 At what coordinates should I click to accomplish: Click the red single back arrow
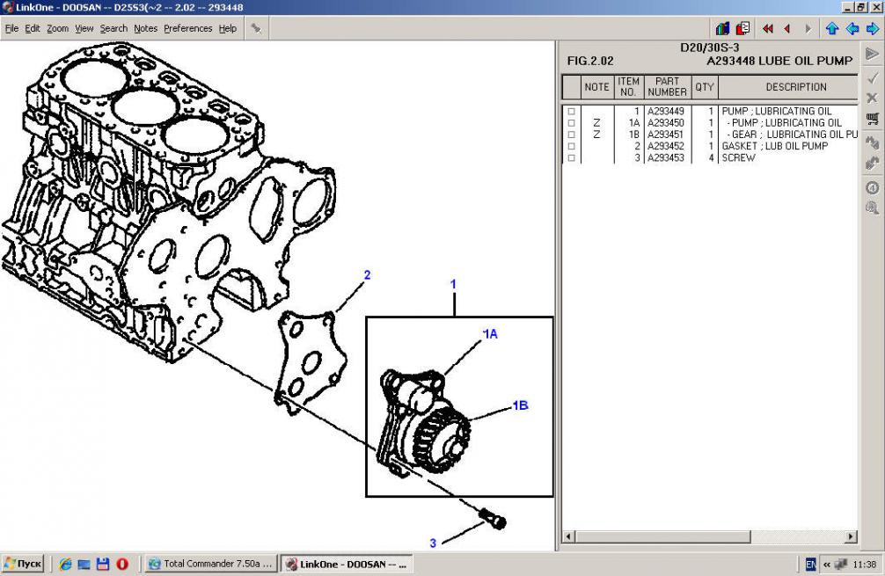(787, 29)
